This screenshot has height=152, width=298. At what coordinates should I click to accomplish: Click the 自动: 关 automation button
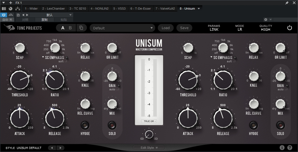click(x=7, y=19)
